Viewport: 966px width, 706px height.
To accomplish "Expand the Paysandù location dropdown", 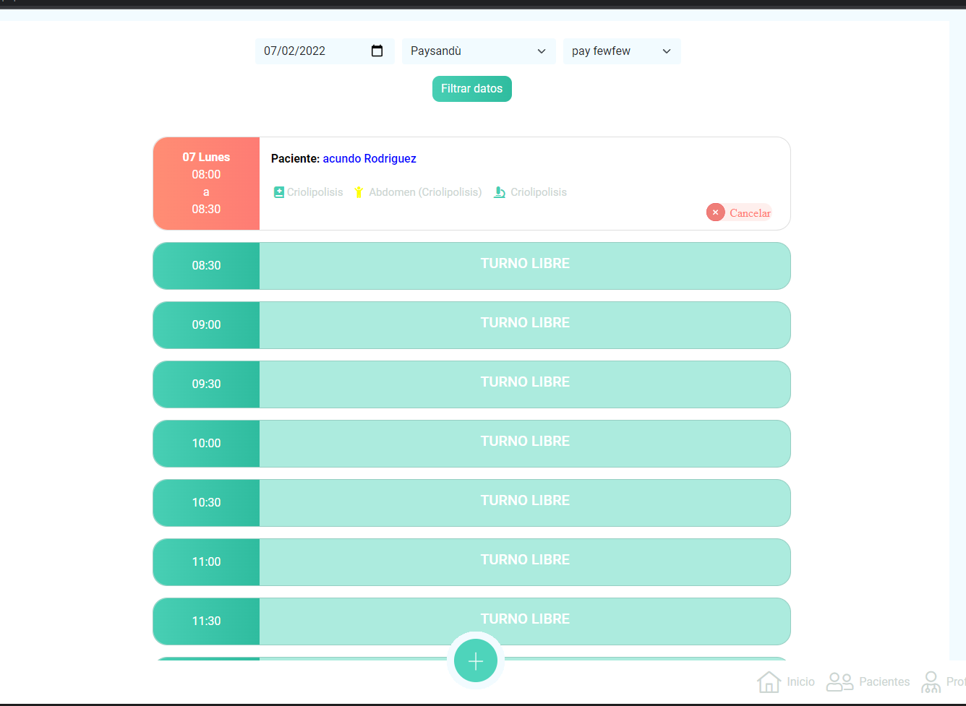I will (479, 51).
